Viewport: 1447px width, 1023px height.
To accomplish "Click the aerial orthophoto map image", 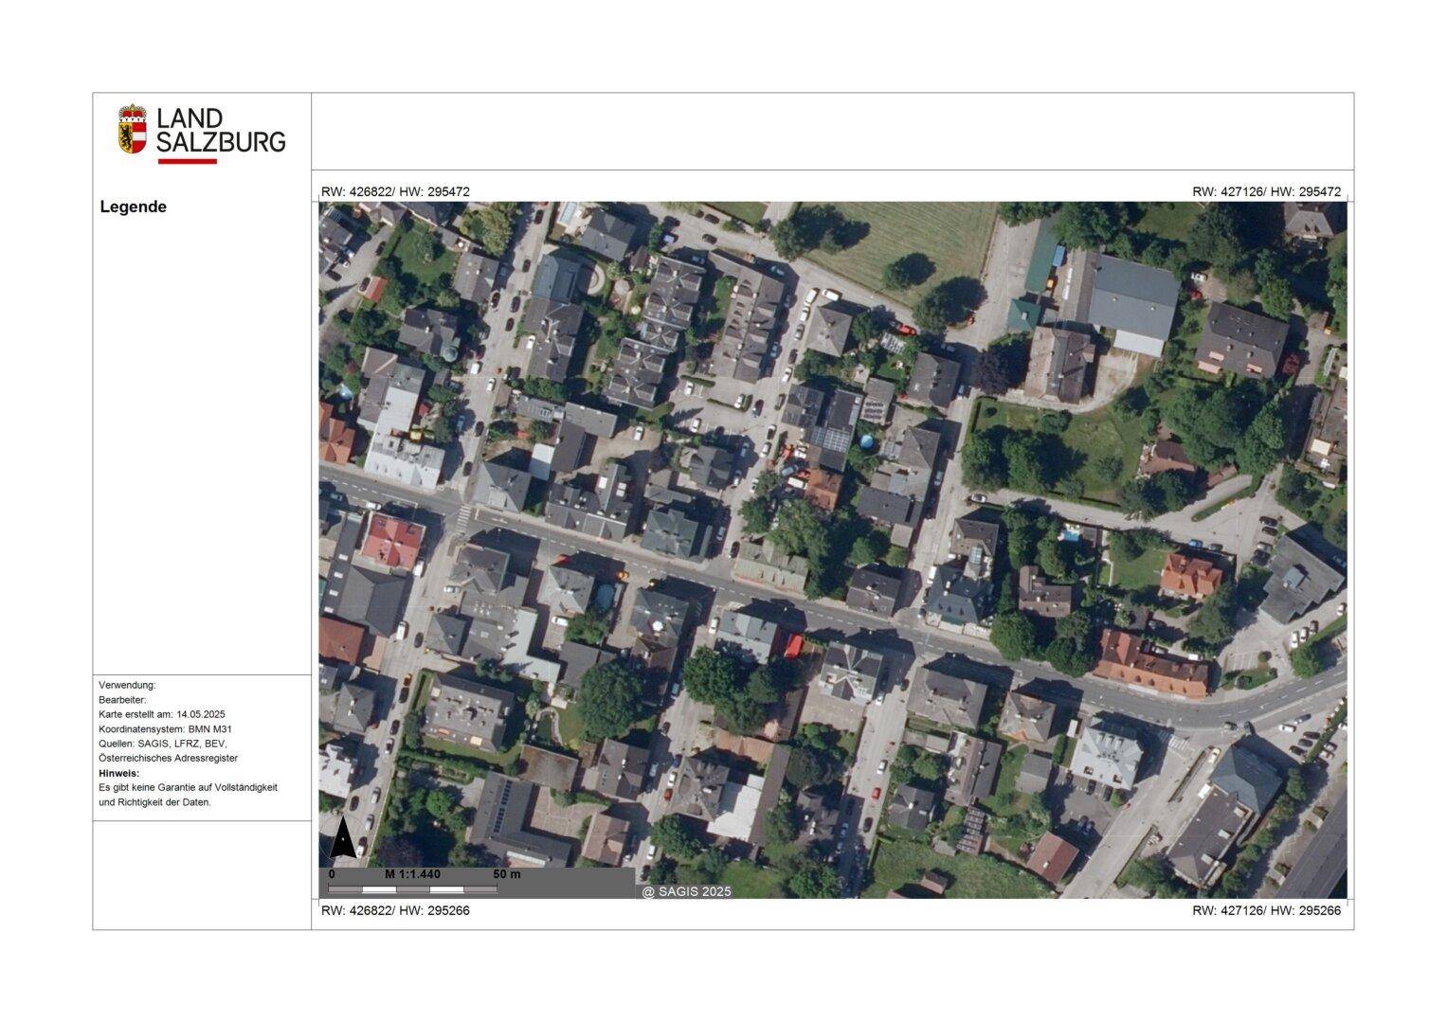I will pos(832,549).
